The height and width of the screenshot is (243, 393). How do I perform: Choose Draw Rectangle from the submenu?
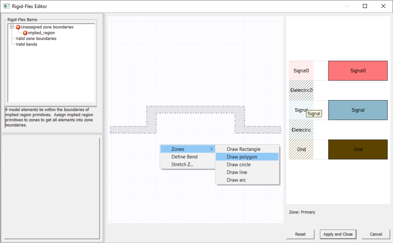243,149
